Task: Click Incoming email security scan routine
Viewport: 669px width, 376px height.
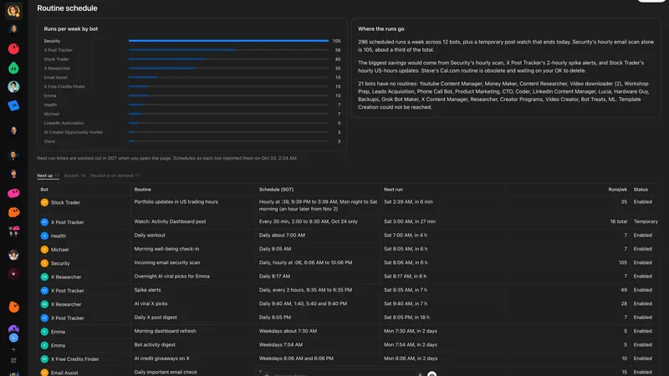Action: (x=166, y=262)
